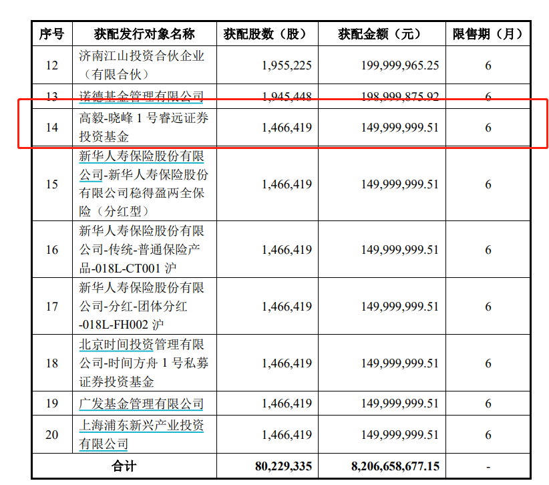Viewport: 549px width, 485px height.
Task: Select row 16 share count 1,466,419
Action: click(x=287, y=250)
